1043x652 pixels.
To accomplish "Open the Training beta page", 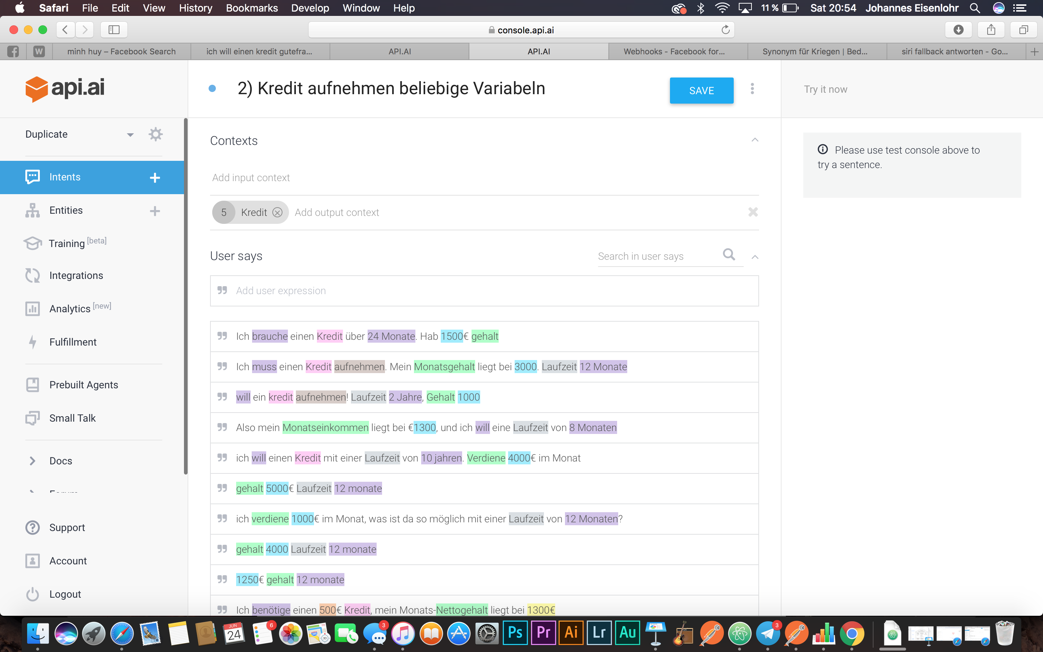I will pyautogui.click(x=67, y=243).
